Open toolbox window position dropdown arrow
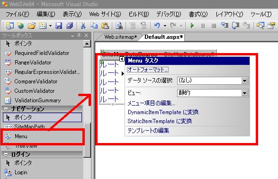278x179 pixels. pos(72,36)
